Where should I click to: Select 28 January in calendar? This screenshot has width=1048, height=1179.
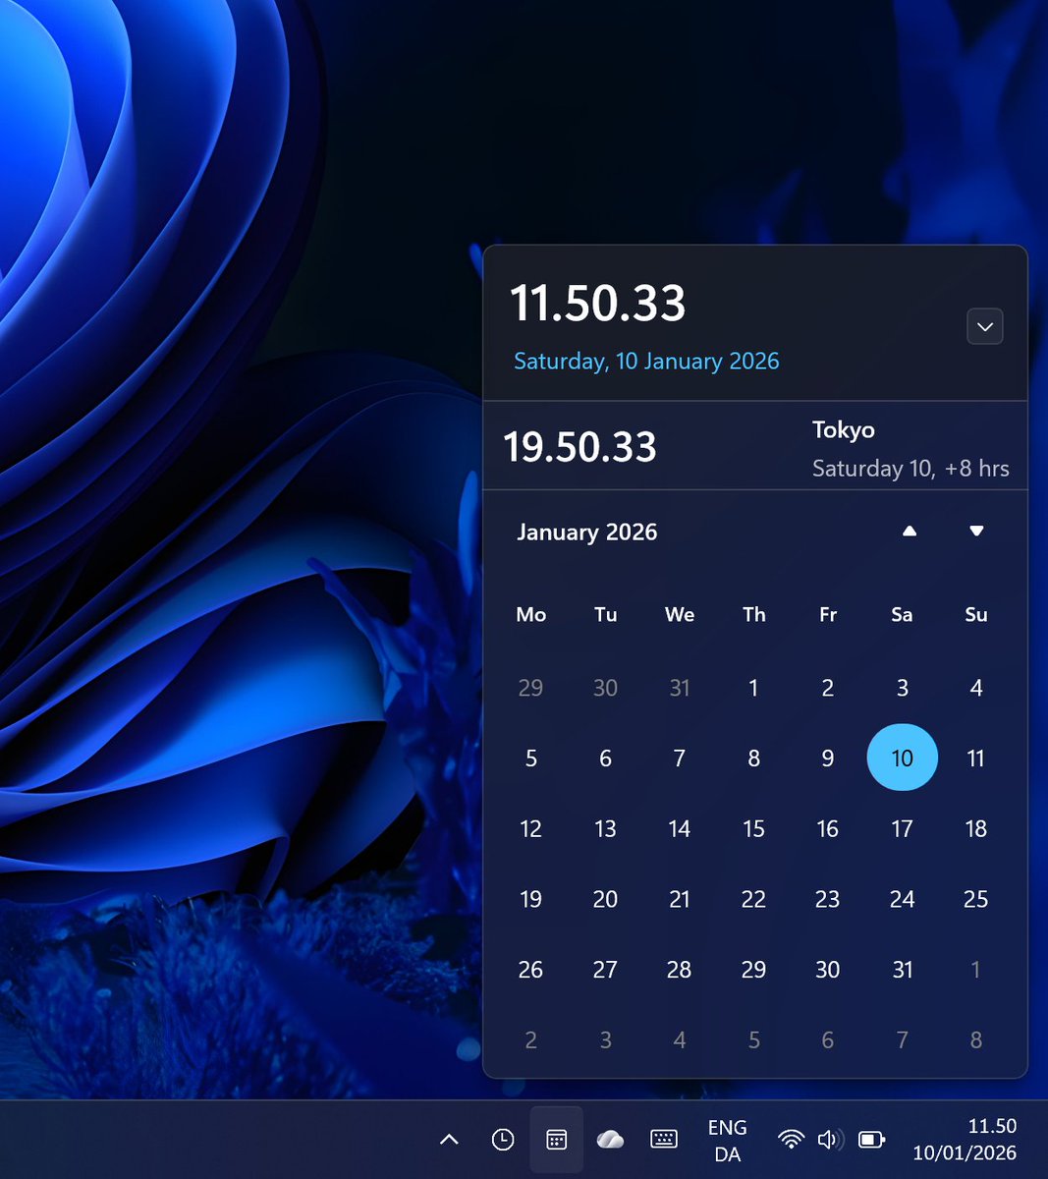680,970
